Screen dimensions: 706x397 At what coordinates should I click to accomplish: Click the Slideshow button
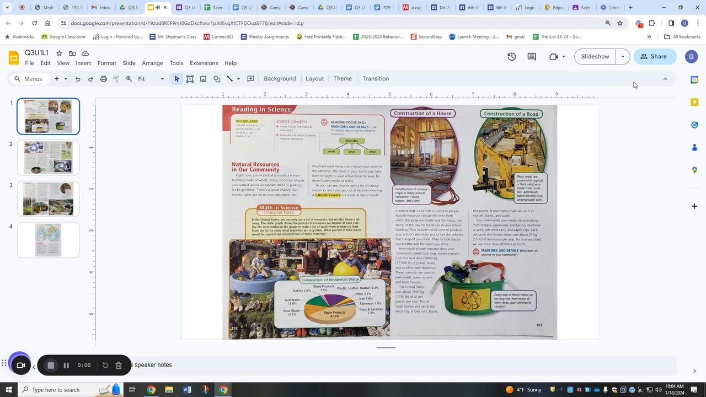pyautogui.click(x=595, y=56)
